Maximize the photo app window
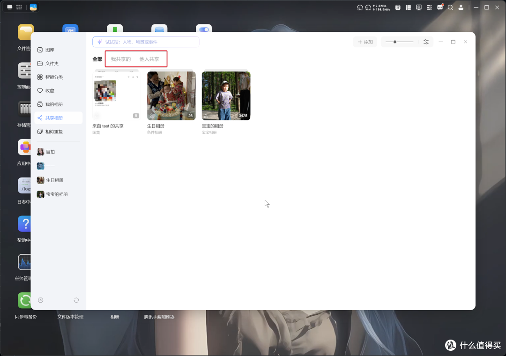Image resolution: width=506 pixels, height=356 pixels. [x=453, y=42]
